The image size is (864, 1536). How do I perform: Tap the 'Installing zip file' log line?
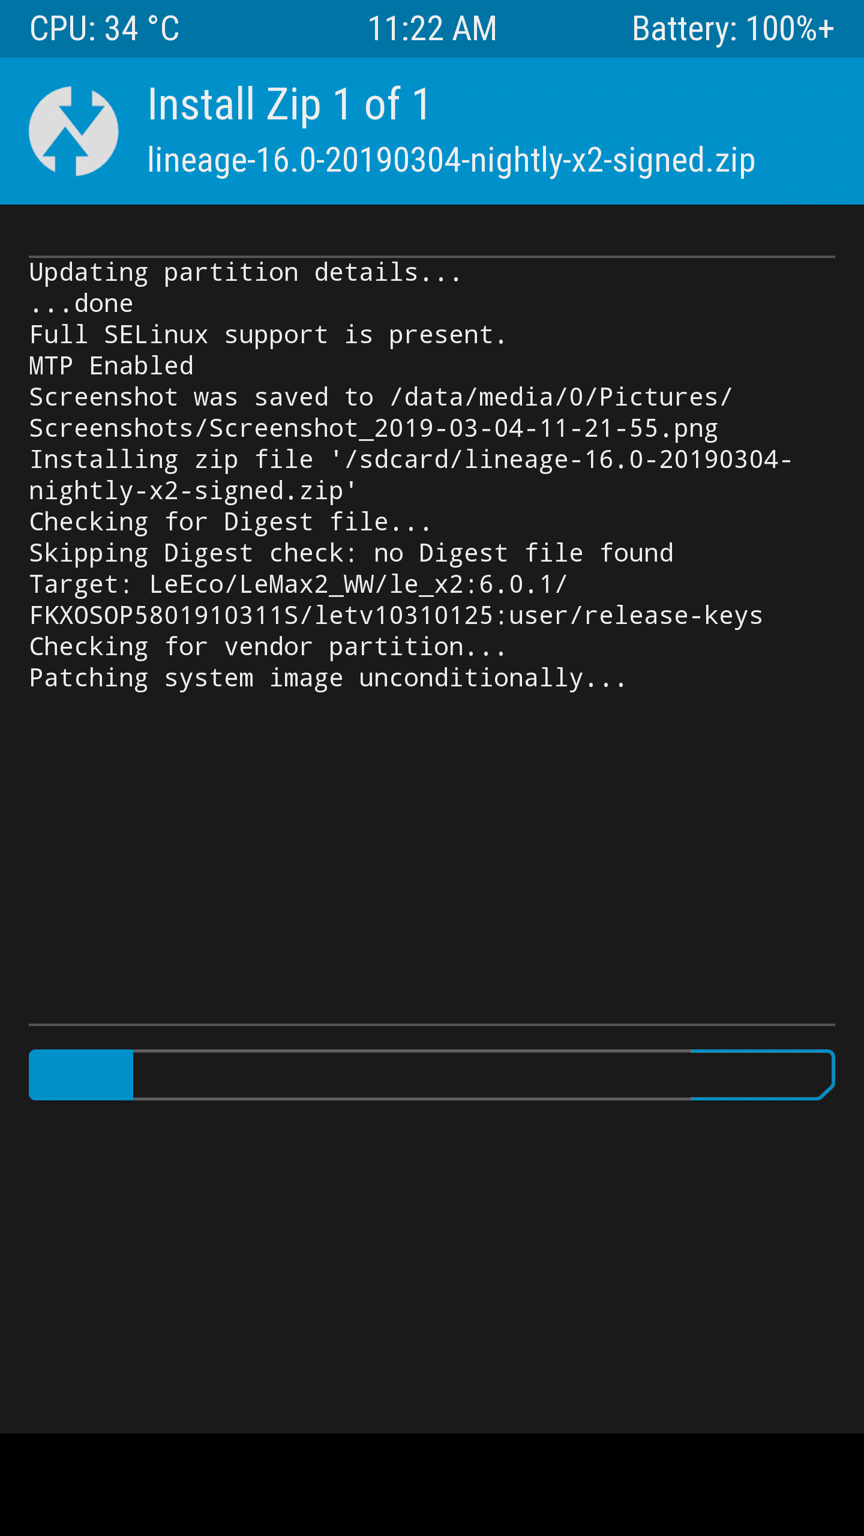[x=410, y=475]
